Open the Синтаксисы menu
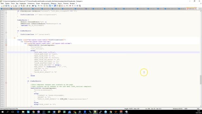Viewport: 202px width, 114px height. (31, 3)
